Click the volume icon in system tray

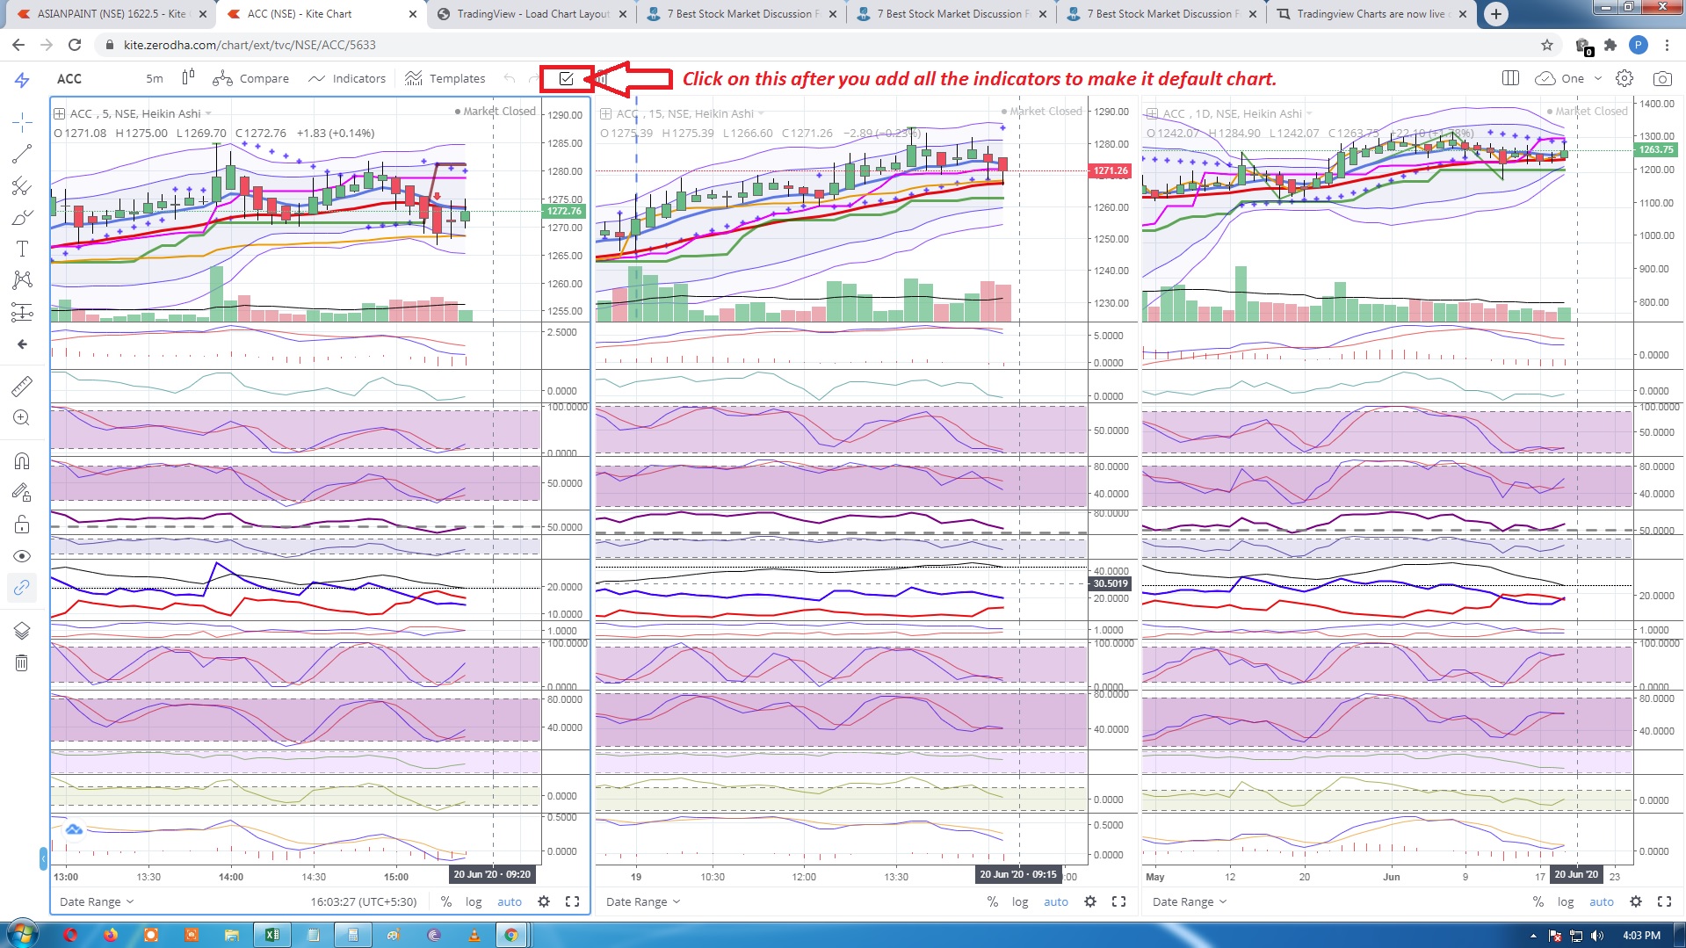coord(1596,935)
